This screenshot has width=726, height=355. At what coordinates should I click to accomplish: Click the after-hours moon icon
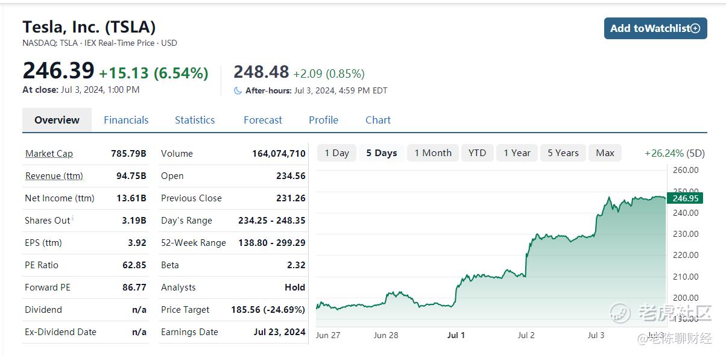click(x=238, y=90)
